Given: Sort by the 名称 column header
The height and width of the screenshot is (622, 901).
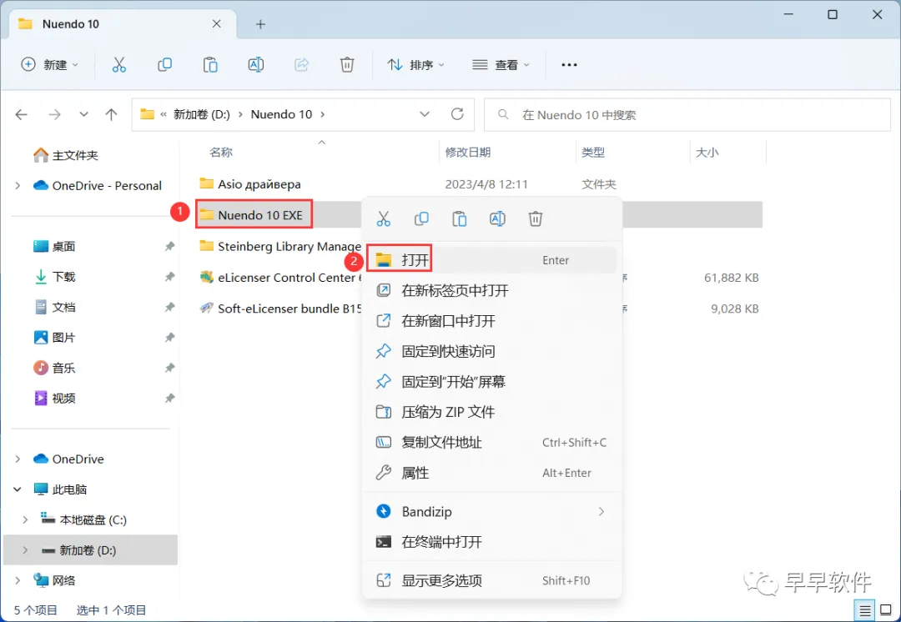Looking at the screenshot, I should [x=221, y=153].
